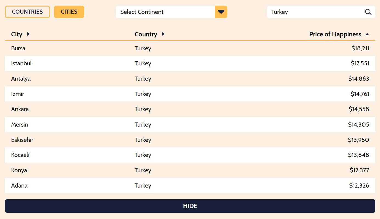Select the Cities tab
Image resolution: width=380 pixels, height=219 pixels.
pos(69,12)
